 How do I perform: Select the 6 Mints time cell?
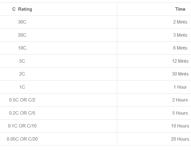[180, 48]
